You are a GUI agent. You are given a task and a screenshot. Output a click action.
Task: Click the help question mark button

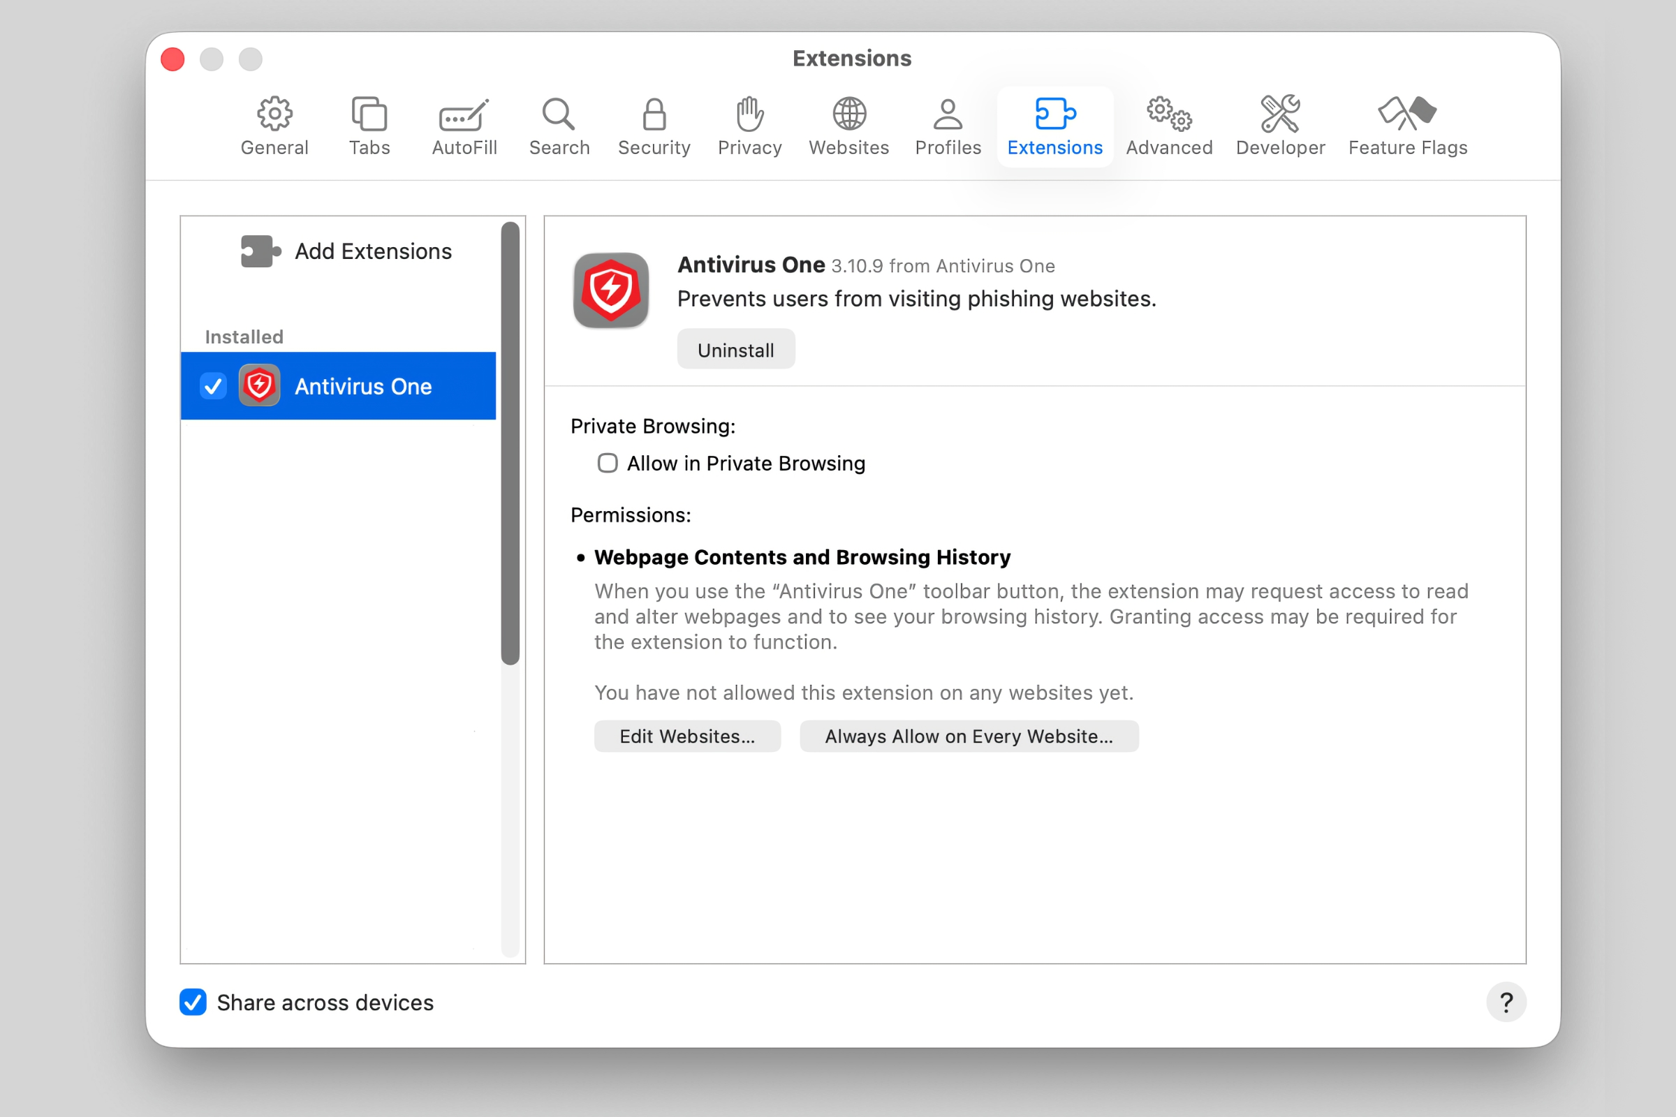tap(1506, 1003)
